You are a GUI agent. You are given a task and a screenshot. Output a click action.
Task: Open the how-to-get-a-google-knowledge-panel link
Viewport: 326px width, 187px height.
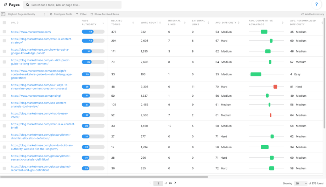click(x=40, y=51)
